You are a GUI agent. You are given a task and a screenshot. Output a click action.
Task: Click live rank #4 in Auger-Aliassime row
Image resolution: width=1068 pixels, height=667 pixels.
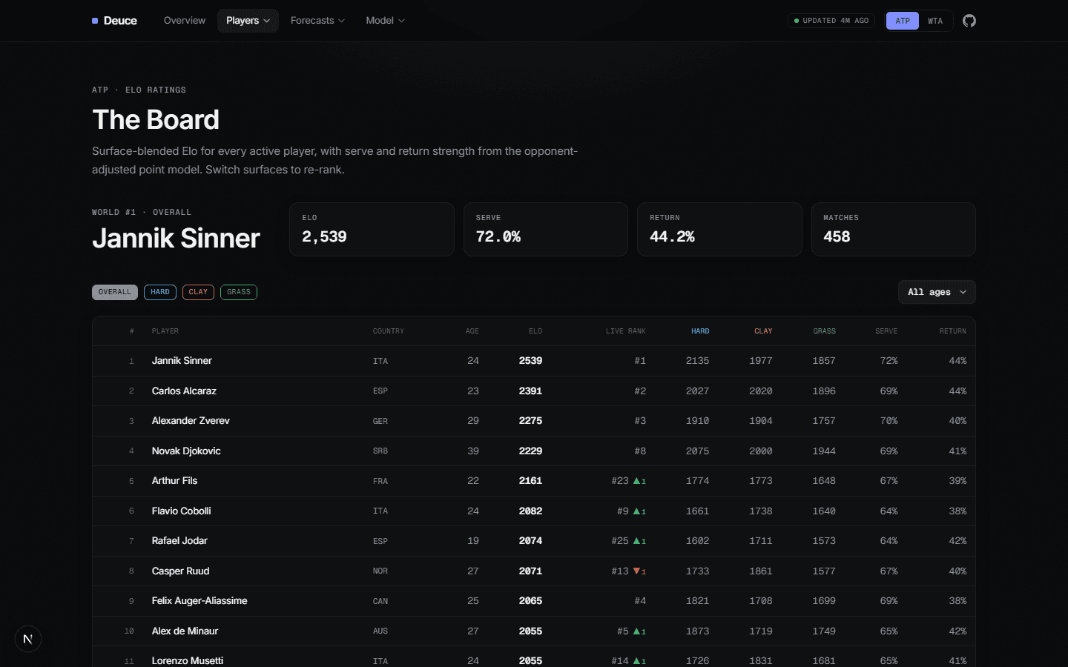(640, 601)
